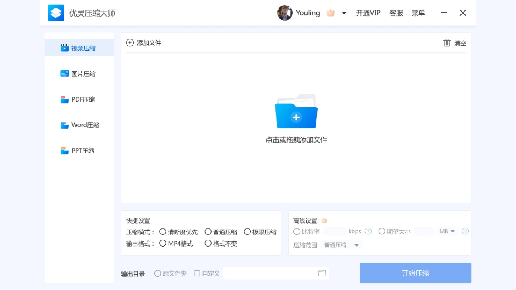Click the 添加文件 plus icon
Screen dimensions: 516x290
tap(130, 42)
